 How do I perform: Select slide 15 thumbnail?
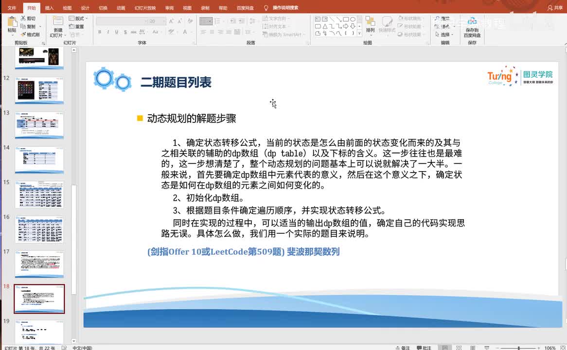39,194
